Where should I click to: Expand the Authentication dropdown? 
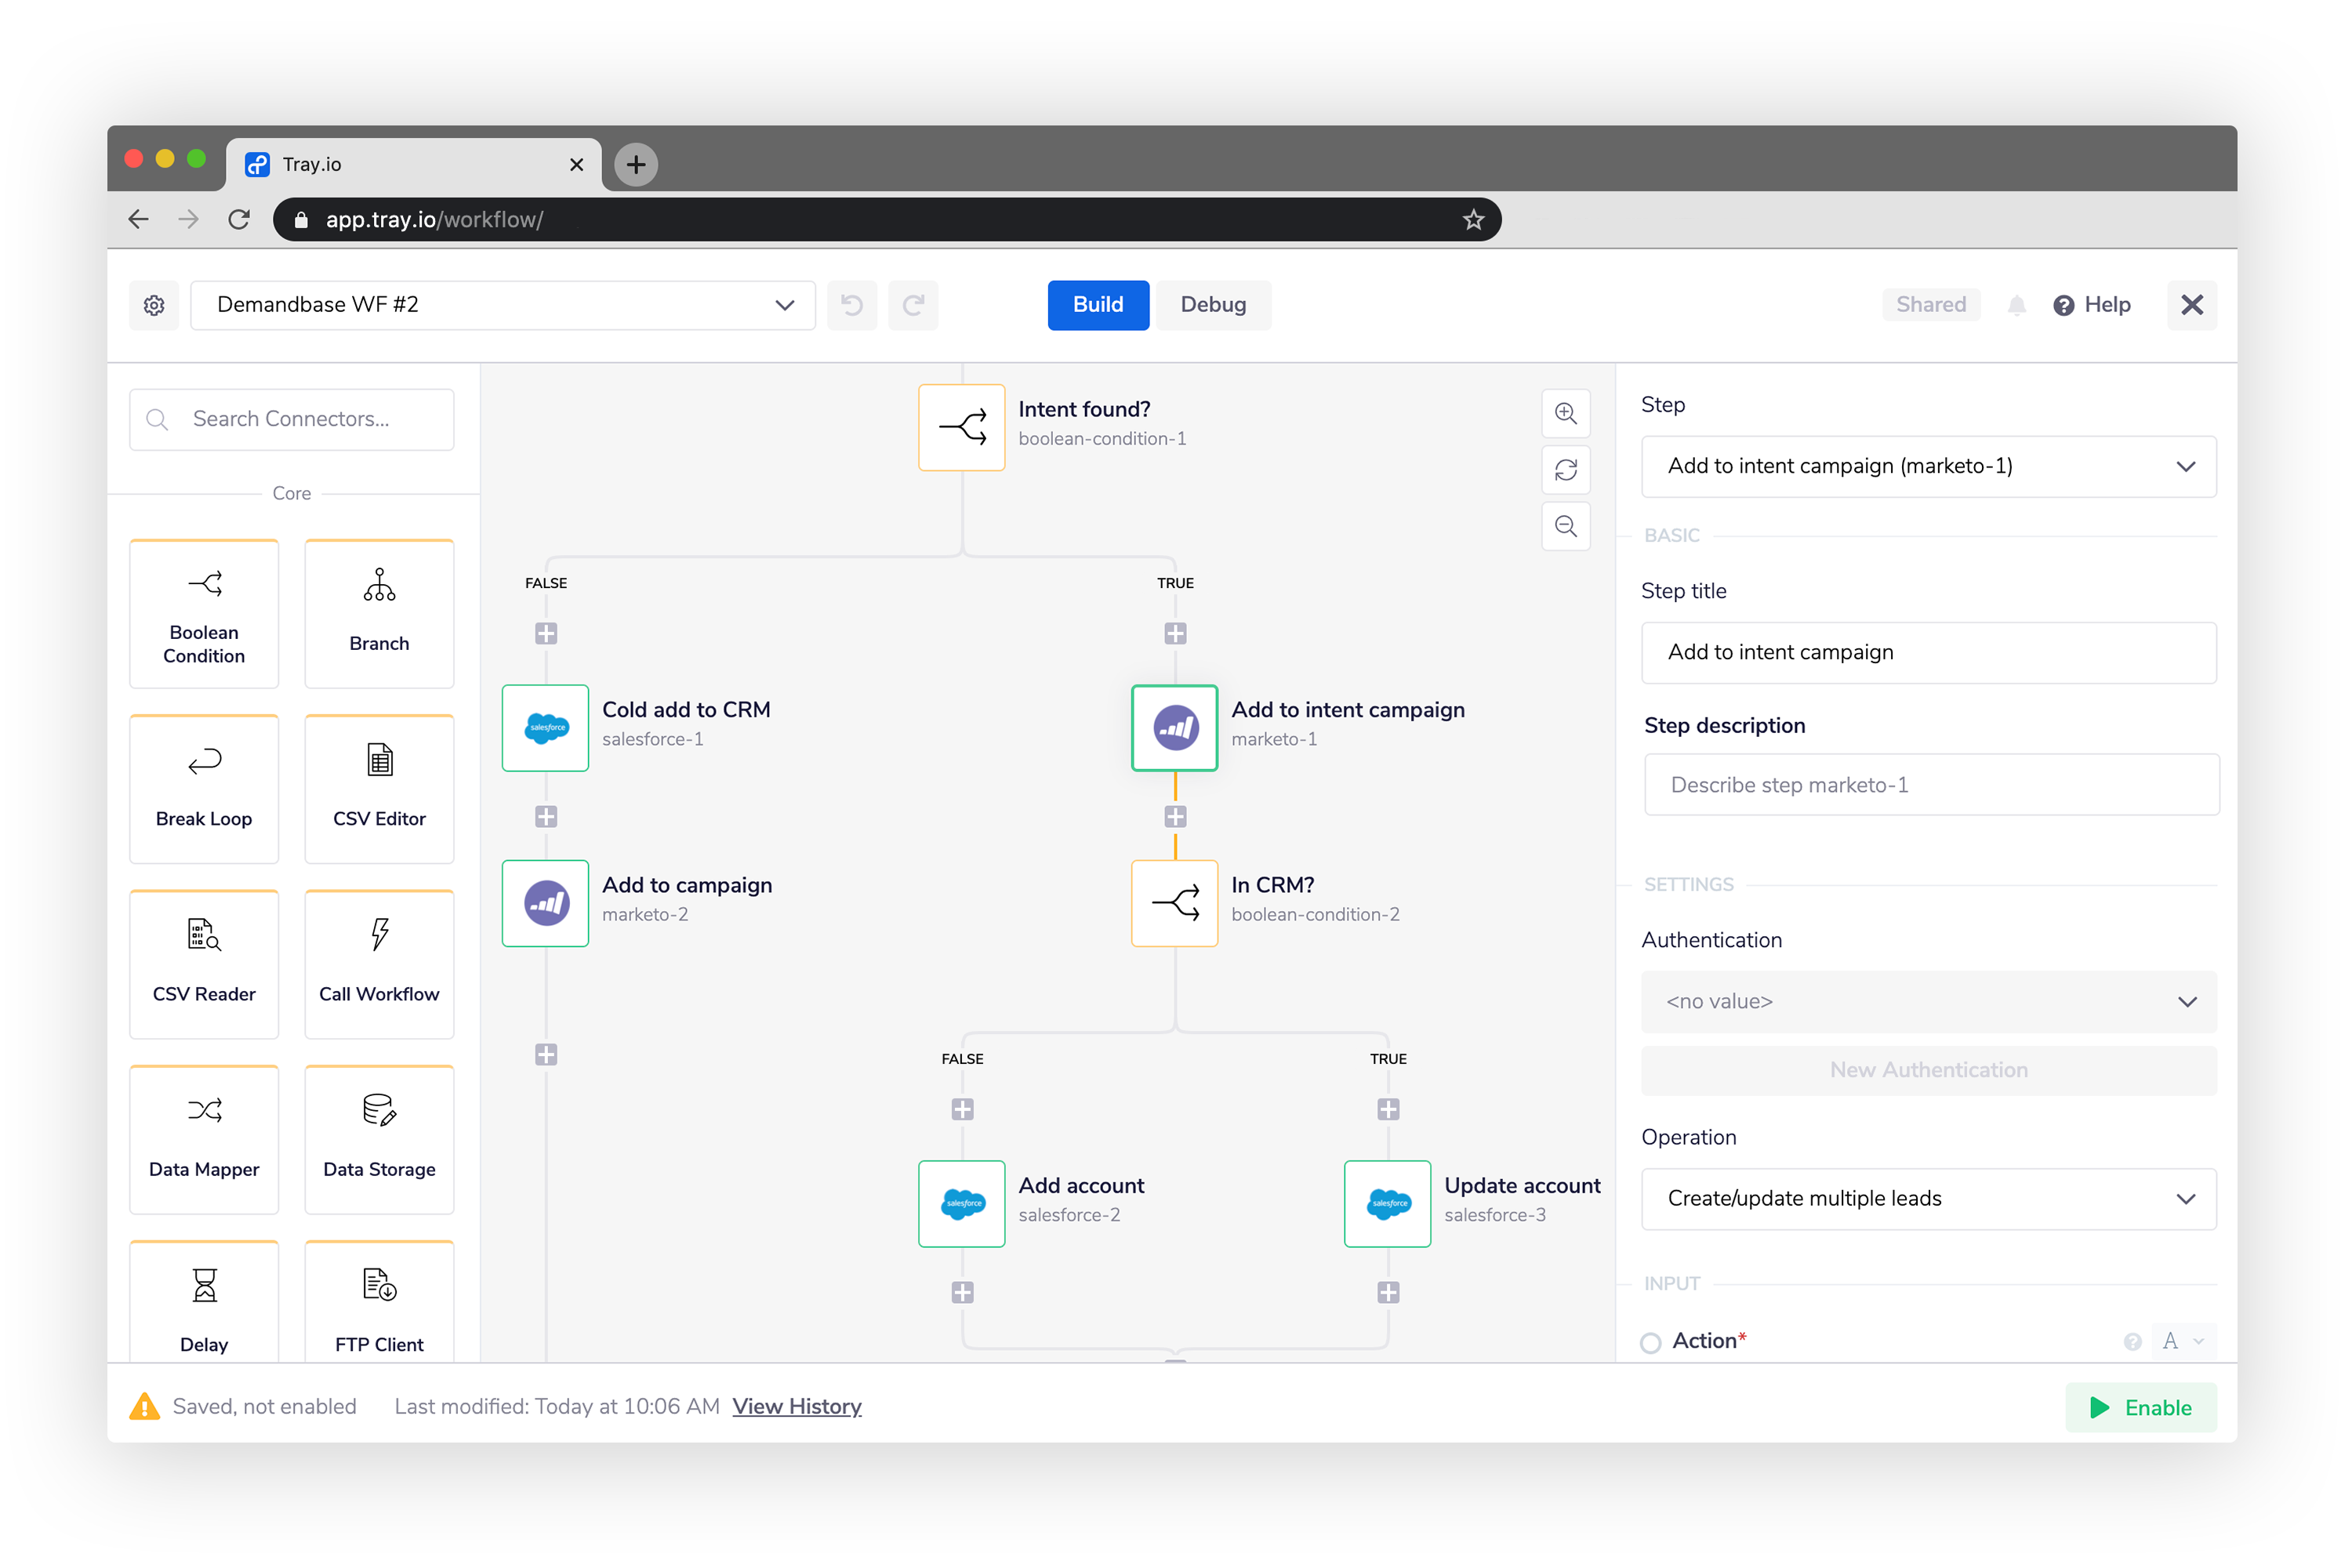coord(1928,1001)
